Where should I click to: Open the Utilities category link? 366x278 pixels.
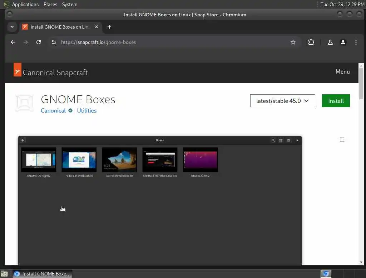(86, 111)
